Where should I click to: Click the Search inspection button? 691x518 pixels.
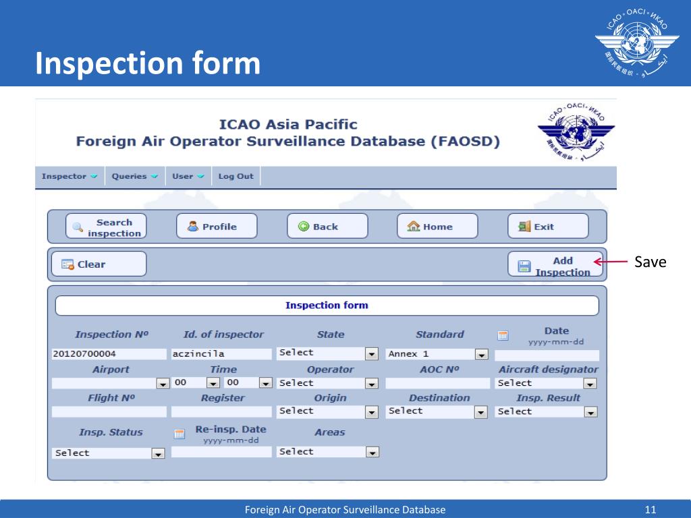coord(106,227)
